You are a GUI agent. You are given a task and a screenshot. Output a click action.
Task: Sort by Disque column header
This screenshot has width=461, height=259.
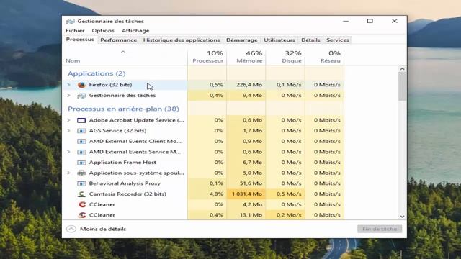(x=285, y=57)
